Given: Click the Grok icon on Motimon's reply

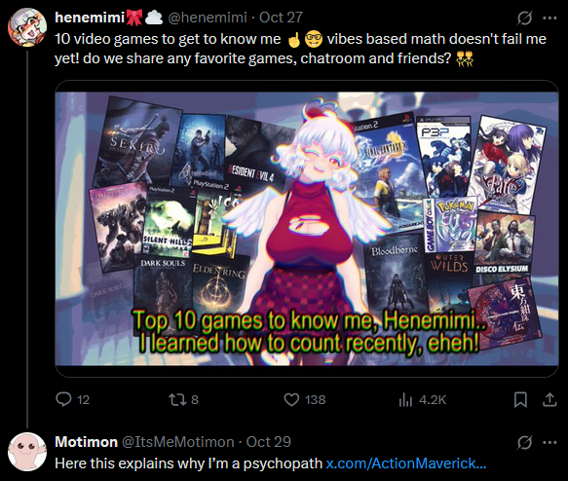Looking at the screenshot, I should (x=524, y=442).
